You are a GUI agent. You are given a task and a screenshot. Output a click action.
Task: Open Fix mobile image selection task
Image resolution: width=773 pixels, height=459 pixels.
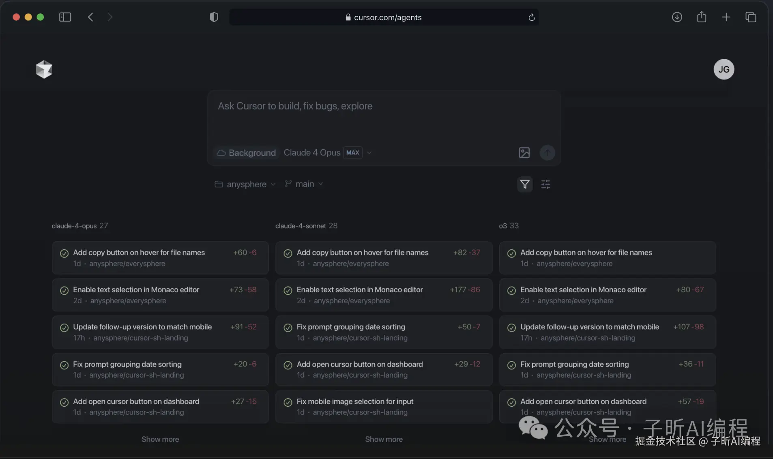point(383,407)
